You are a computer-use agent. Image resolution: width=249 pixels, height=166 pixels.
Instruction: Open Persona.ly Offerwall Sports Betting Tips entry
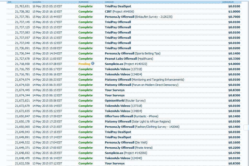point(133,53)
